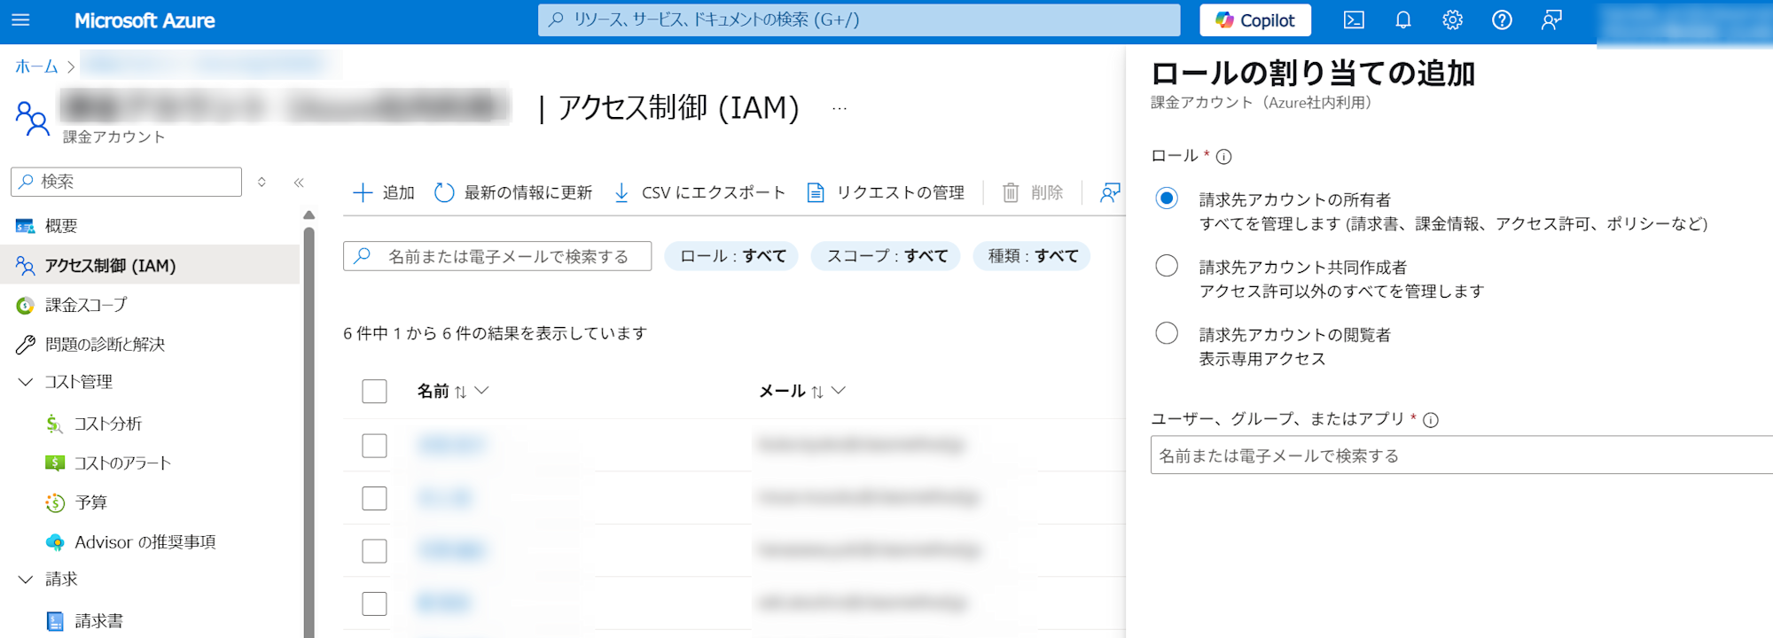1773x638 pixels.
Task: Open the ロール : すべて filter
Action: (x=732, y=256)
